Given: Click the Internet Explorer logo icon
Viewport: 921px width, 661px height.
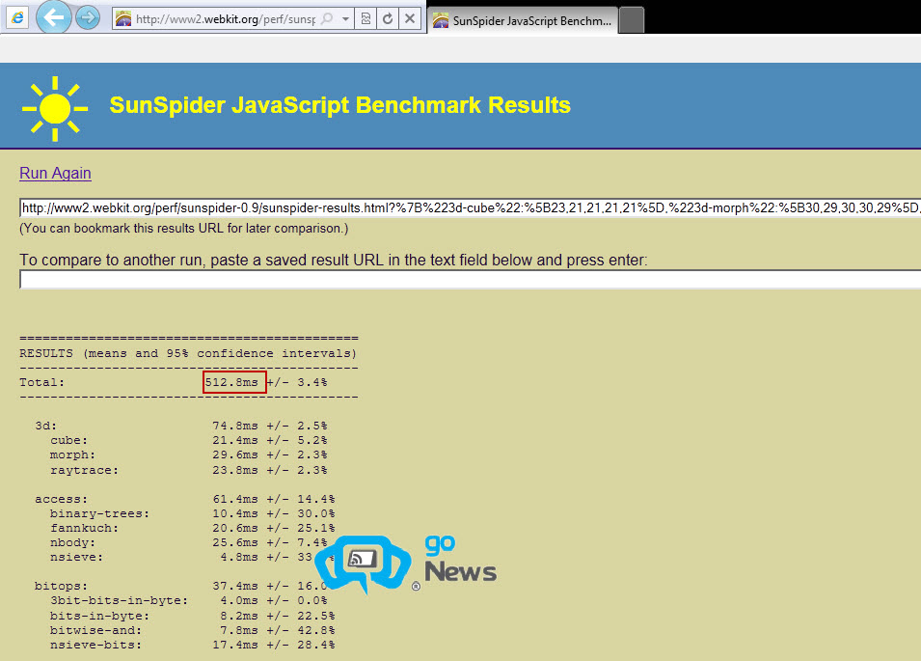Looking at the screenshot, I should (x=17, y=17).
